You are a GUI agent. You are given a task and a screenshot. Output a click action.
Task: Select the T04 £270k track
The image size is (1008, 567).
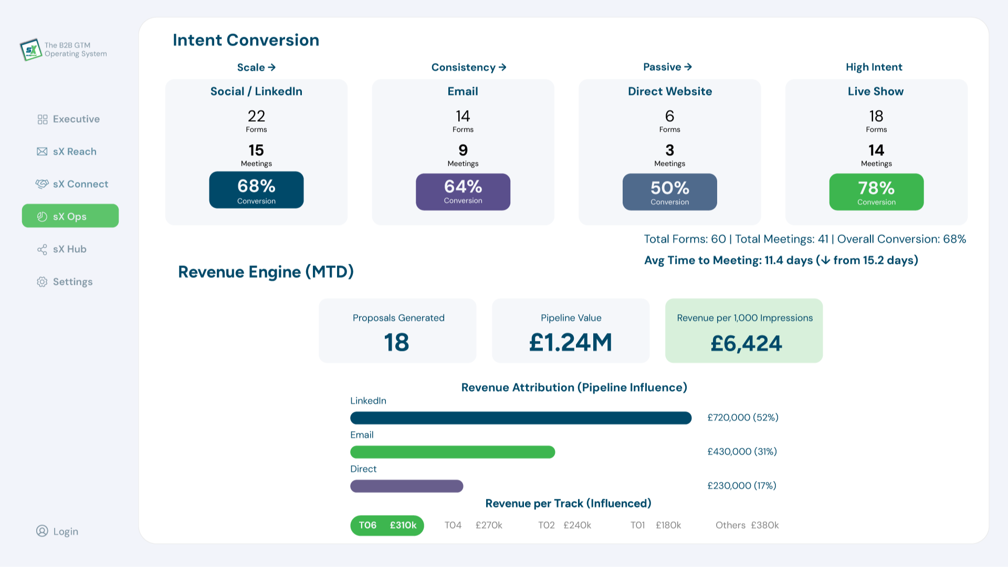coord(473,525)
